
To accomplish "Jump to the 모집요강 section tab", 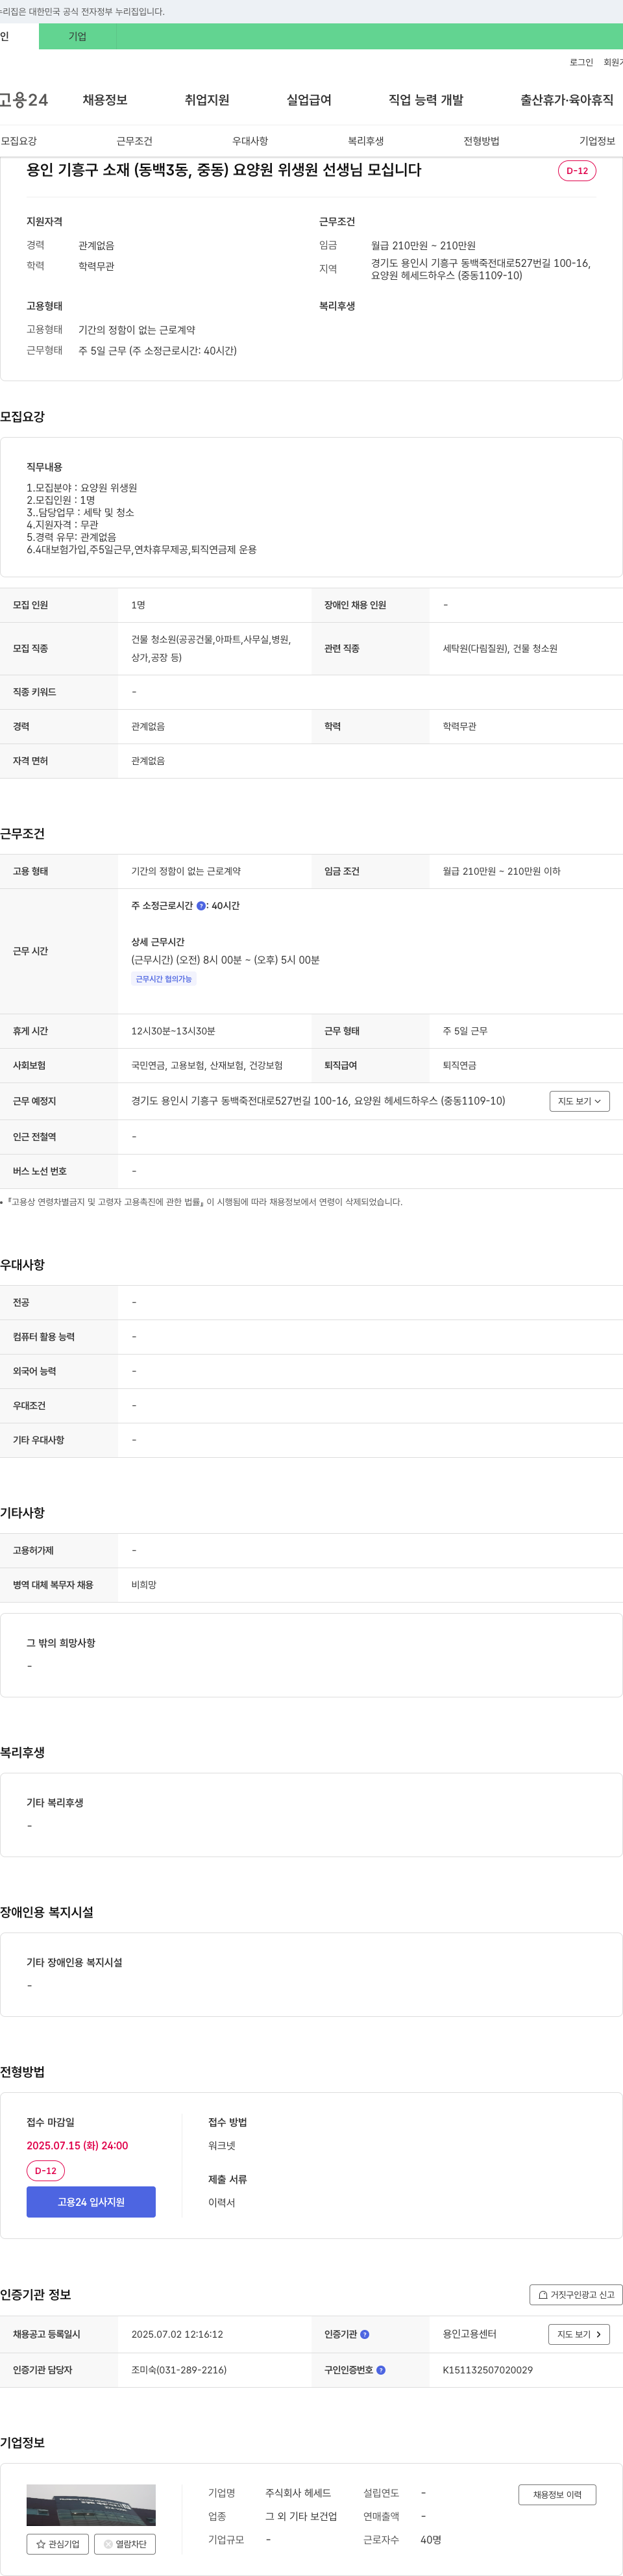I will click(x=19, y=141).
